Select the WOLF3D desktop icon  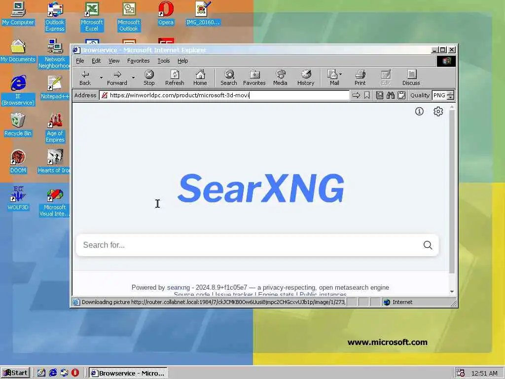(x=18, y=198)
